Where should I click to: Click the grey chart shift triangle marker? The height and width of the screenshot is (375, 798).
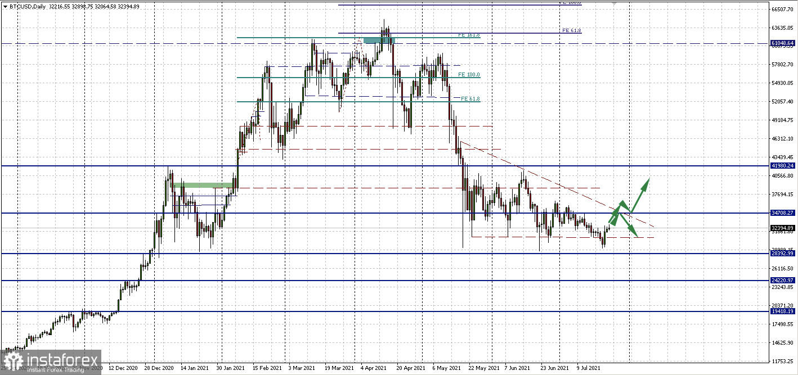(614, 3)
